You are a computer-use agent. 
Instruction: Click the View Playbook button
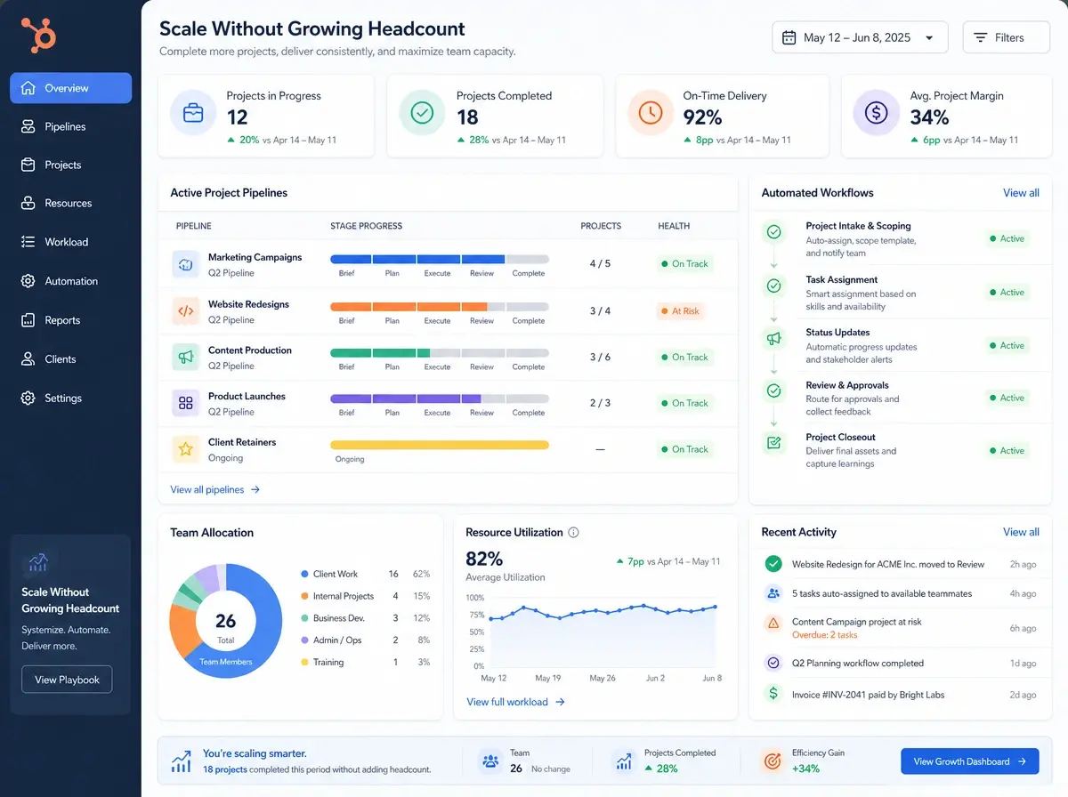point(67,680)
